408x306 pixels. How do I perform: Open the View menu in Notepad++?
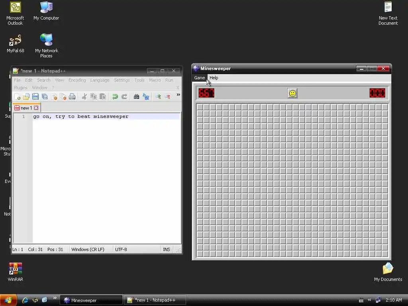click(59, 80)
